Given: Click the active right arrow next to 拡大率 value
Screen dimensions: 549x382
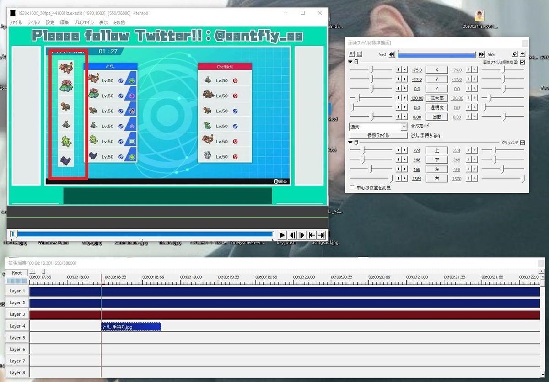Looking at the screenshot, I should tap(404, 98).
